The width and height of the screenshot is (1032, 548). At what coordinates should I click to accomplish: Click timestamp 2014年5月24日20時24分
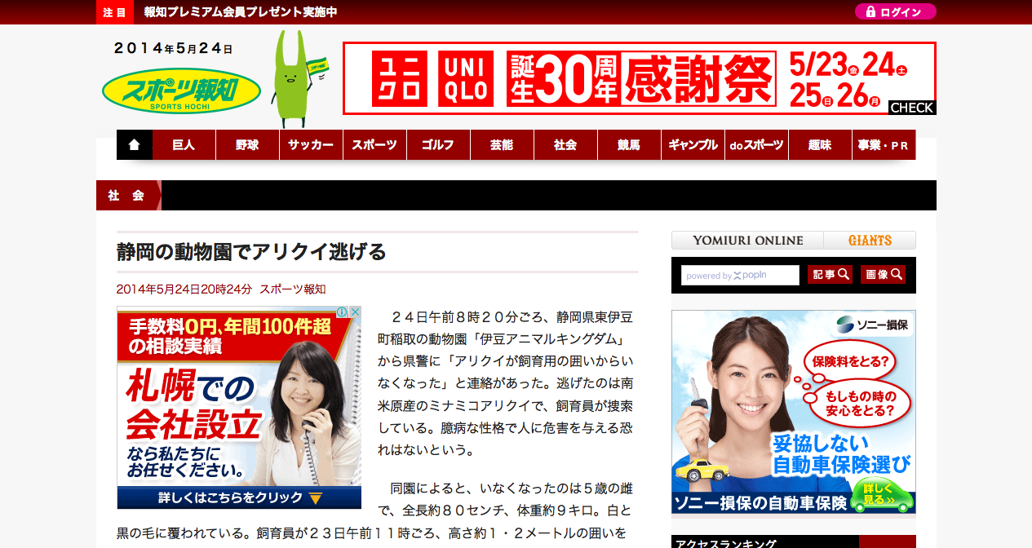184,289
